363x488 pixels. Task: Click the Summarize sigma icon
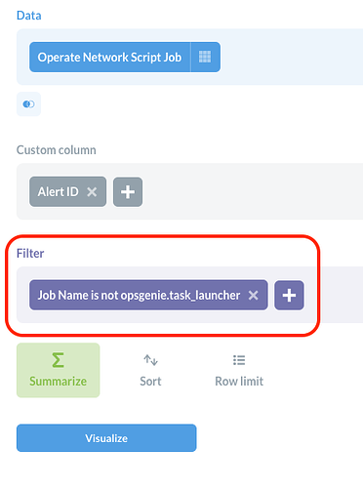click(58, 360)
